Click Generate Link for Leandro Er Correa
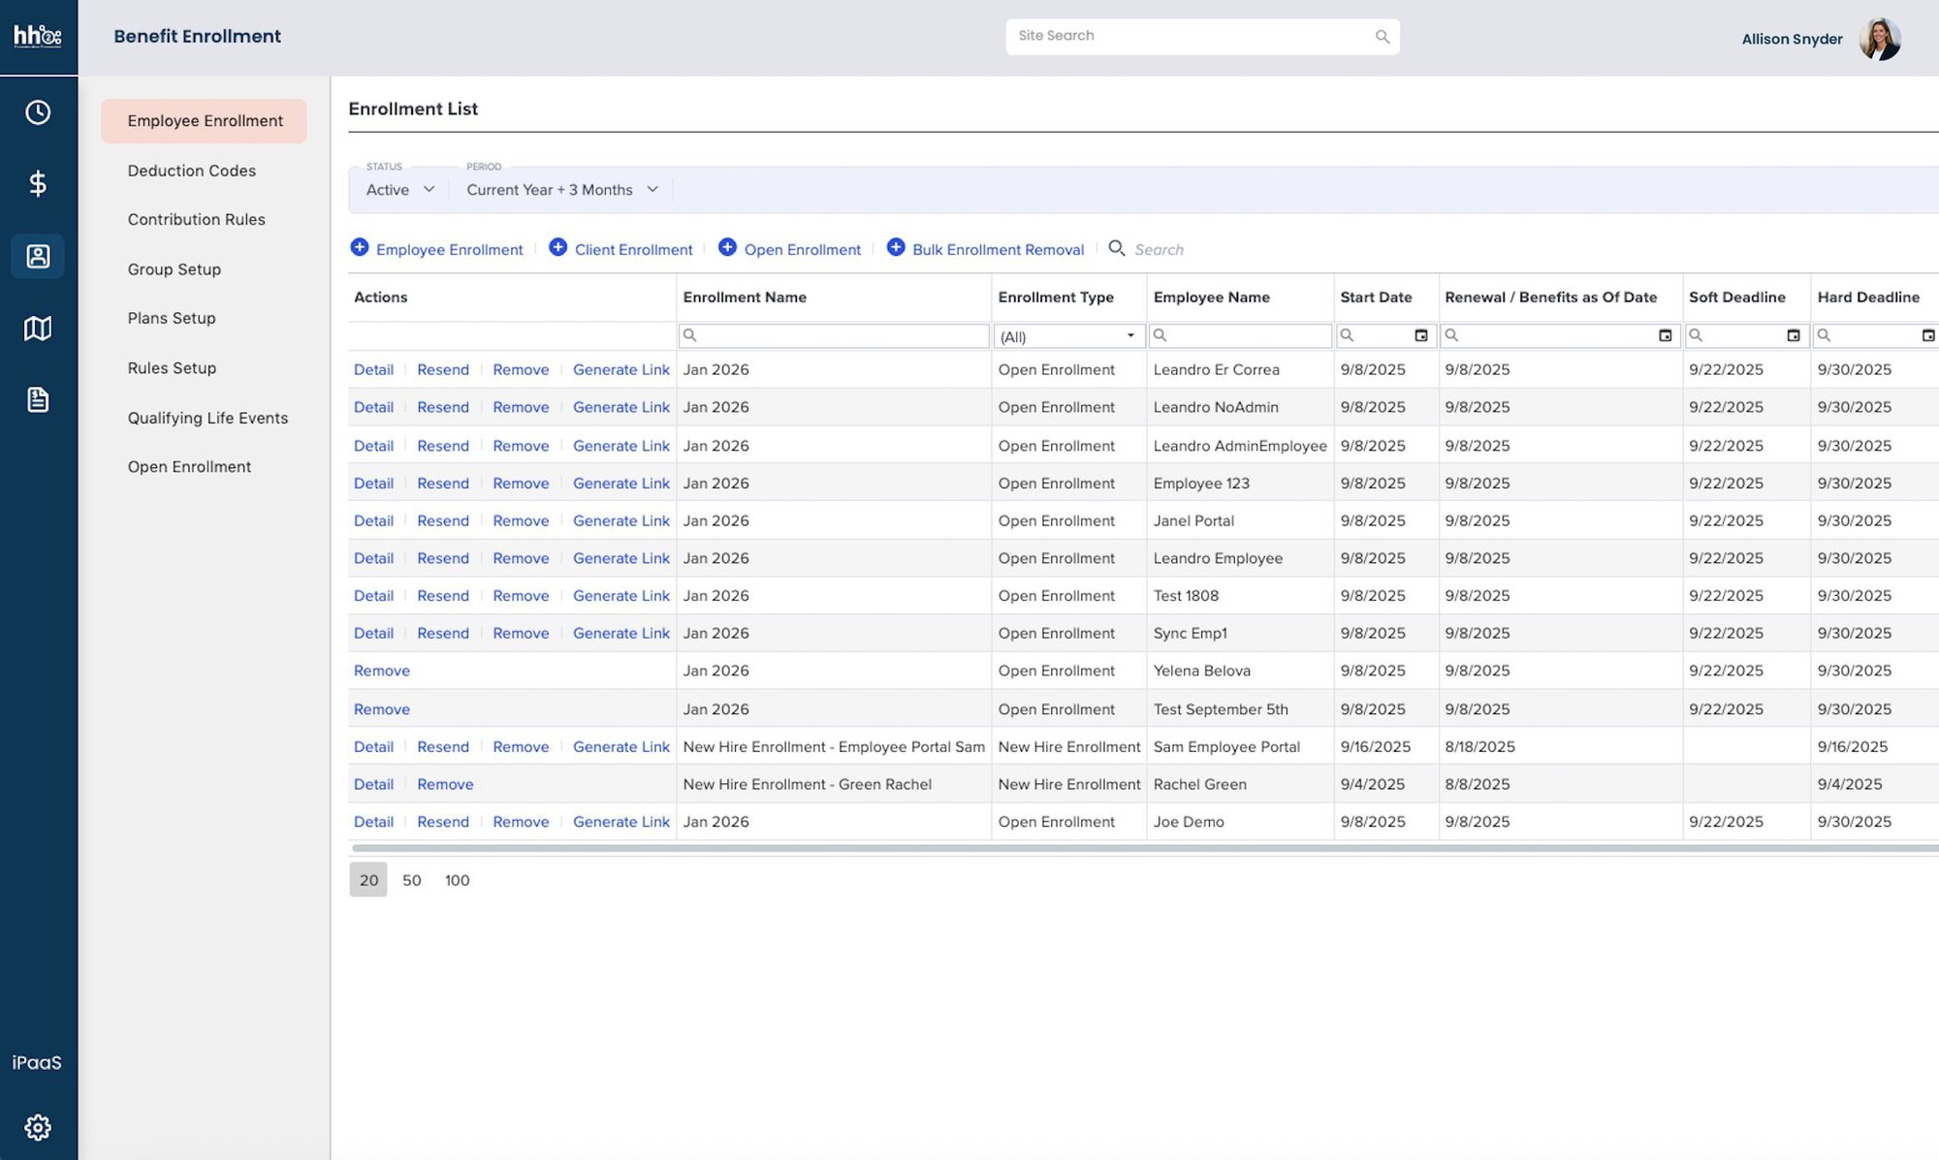The height and width of the screenshot is (1160, 1939). [620, 369]
